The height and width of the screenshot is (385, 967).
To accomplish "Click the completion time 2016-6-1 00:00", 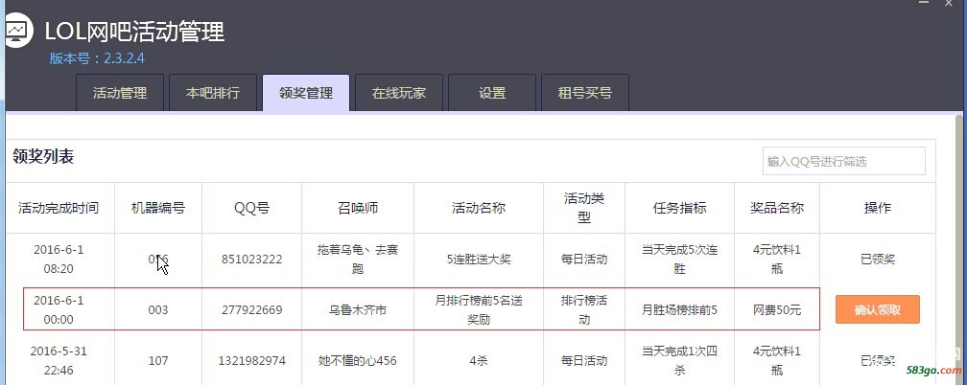I will coord(59,310).
